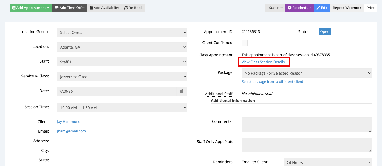Open the Session Time dropdown
The image size is (382, 166).
[122, 107]
